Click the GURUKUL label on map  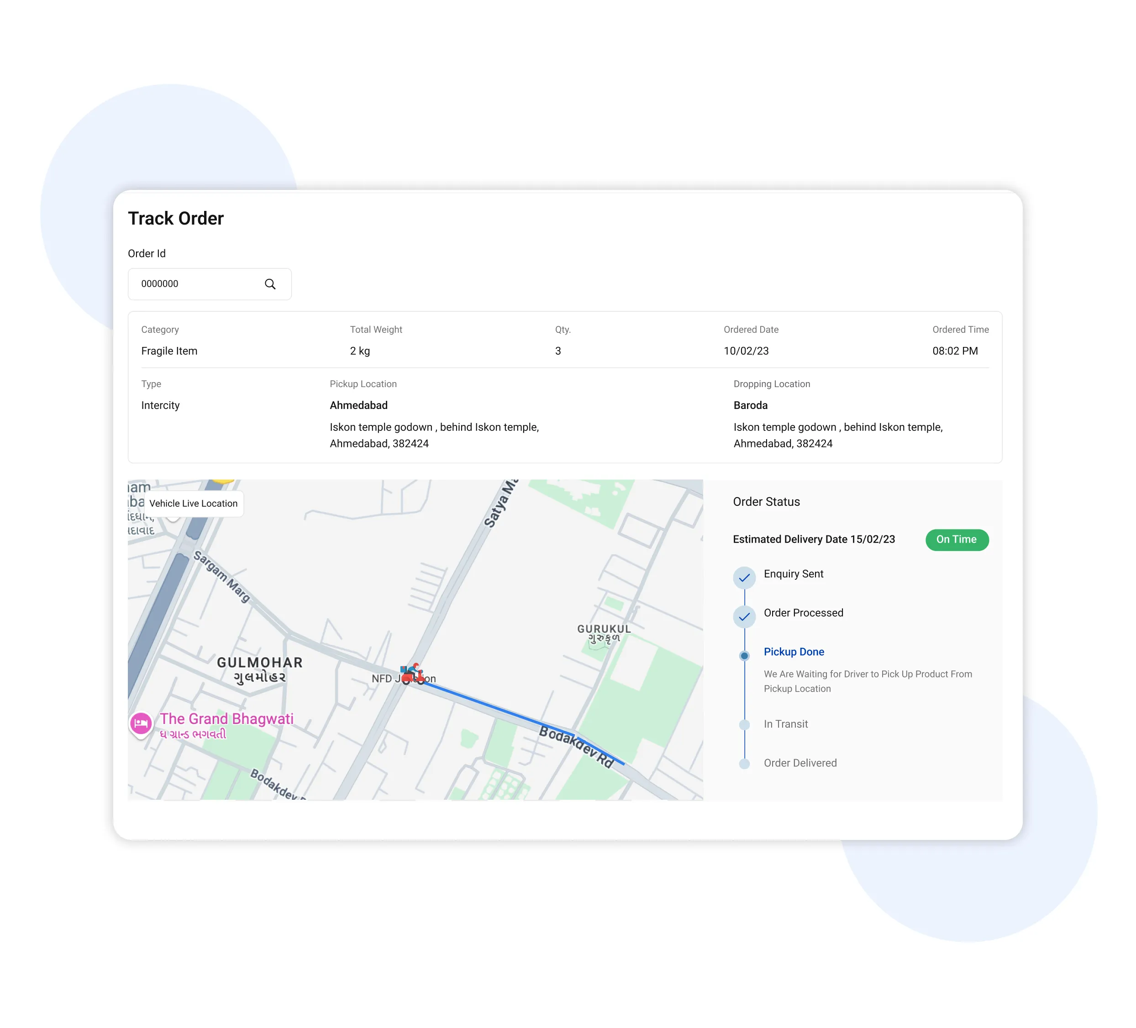(x=604, y=629)
